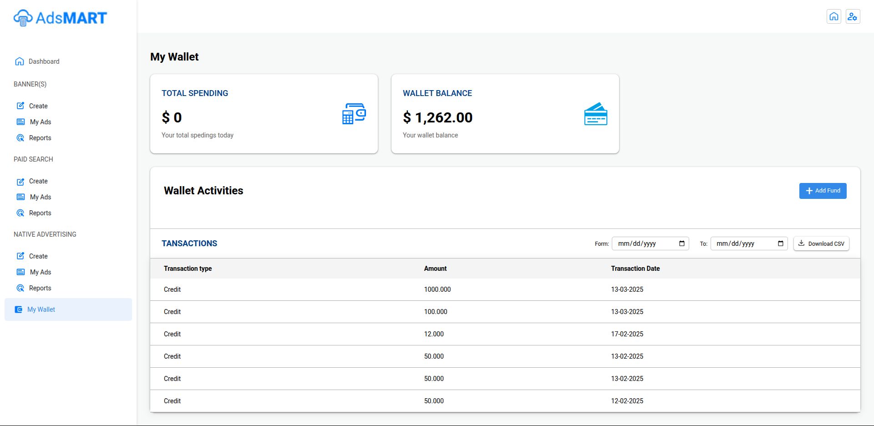Open Create under Banner(s) section
This screenshot has height=426, width=874.
pyautogui.click(x=38, y=106)
